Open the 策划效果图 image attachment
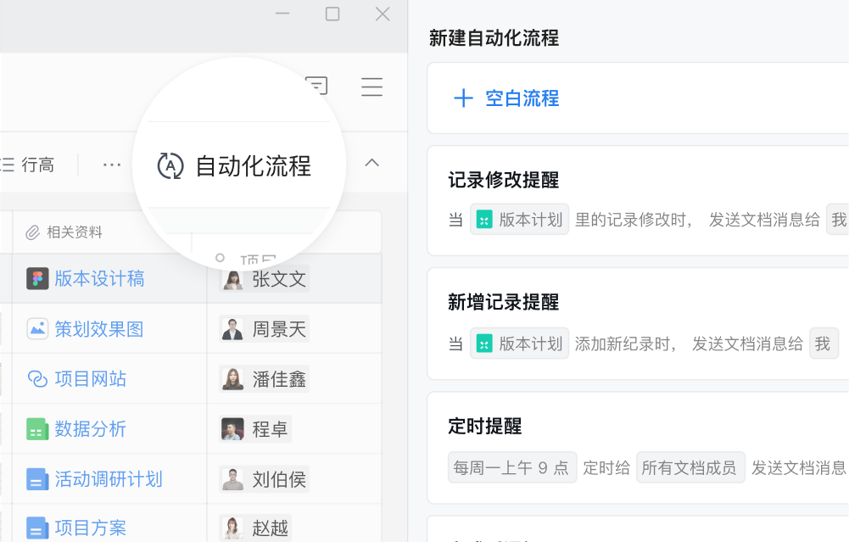 98,329
